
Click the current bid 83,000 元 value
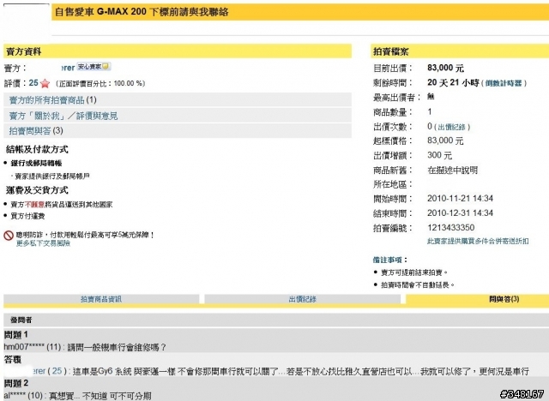pyautogui.click(x=445, y=68)
